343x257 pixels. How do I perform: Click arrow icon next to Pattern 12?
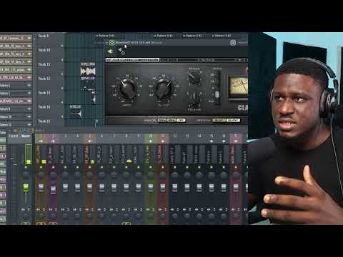coord(29,124)
